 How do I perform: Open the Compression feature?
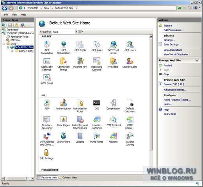pos(113,104)
